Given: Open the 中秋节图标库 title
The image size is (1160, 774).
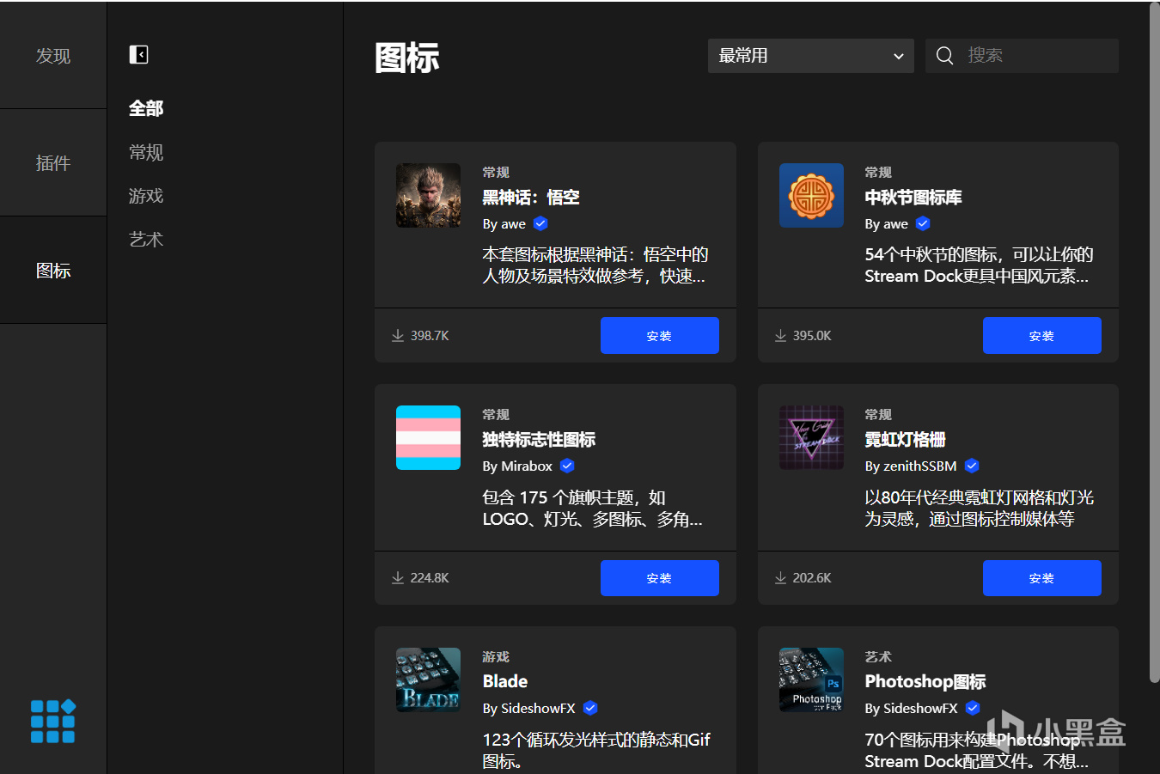Looking at the screenshot, I should (913, 198).
